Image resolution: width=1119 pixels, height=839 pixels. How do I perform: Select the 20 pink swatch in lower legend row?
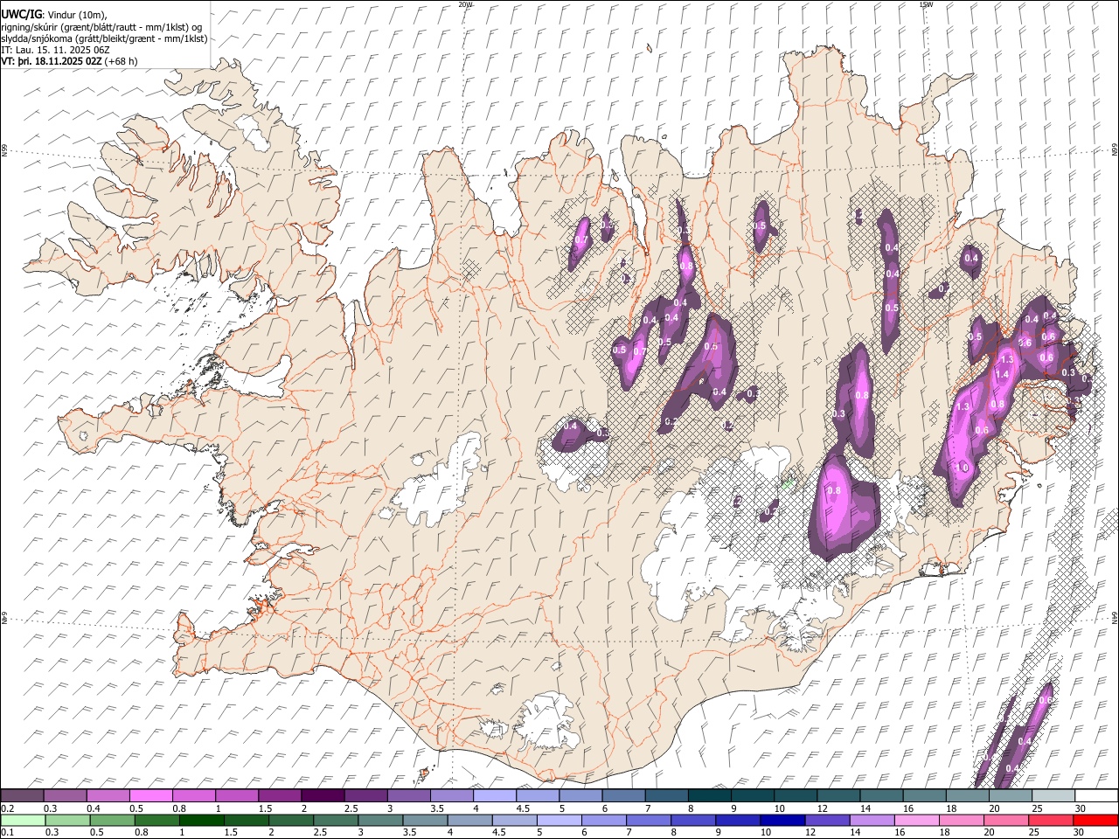pyautogui.click(x=1007, y=820)
